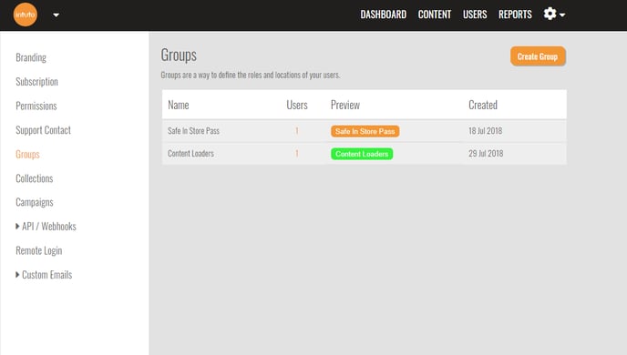
Task: Select the 29 Jul 2018 created date
Action: 486,153
